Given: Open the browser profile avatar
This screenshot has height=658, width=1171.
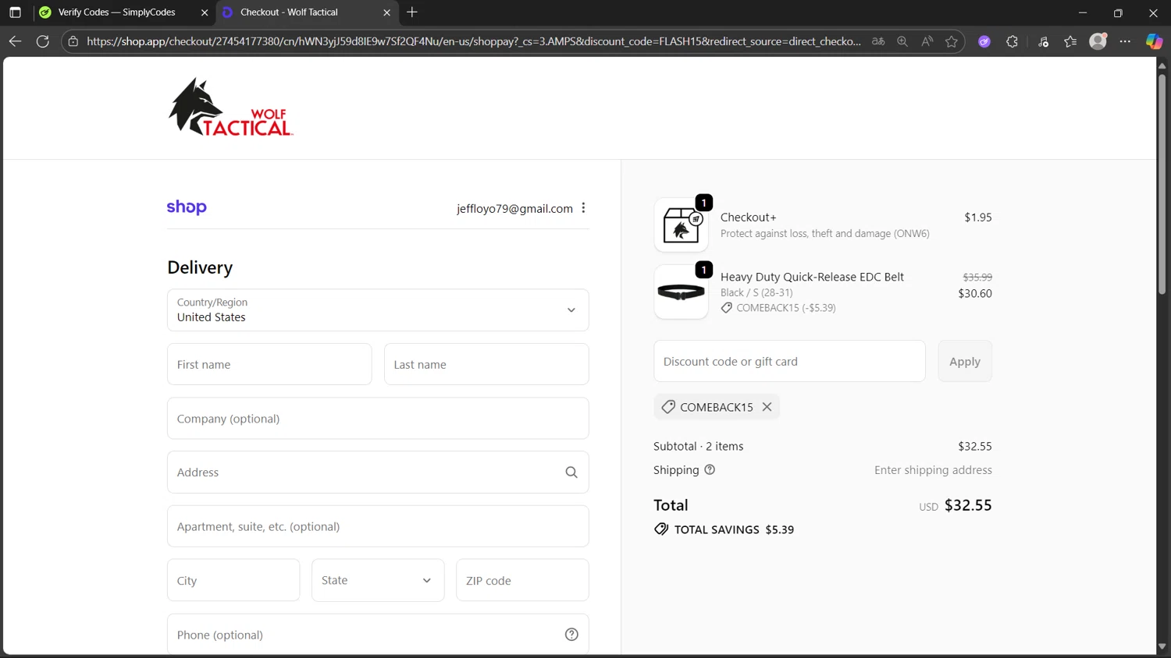Looking at the screenshot, I should pyautogui.click(x=1098, y=41).
